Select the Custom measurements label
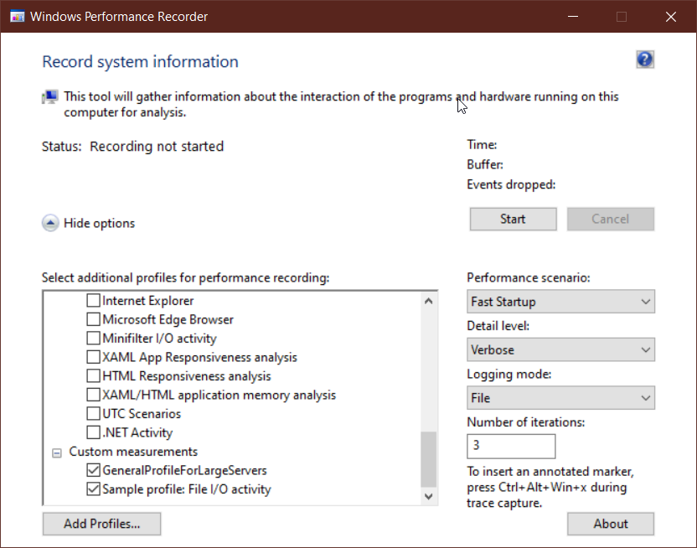Screen dimensions: 697x548 coord(133,452)
